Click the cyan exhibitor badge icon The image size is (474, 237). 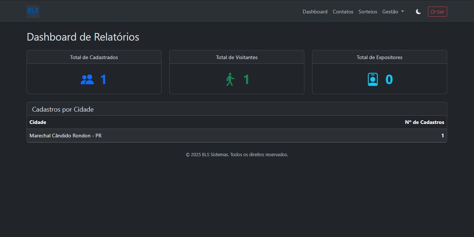pos(373,80)
